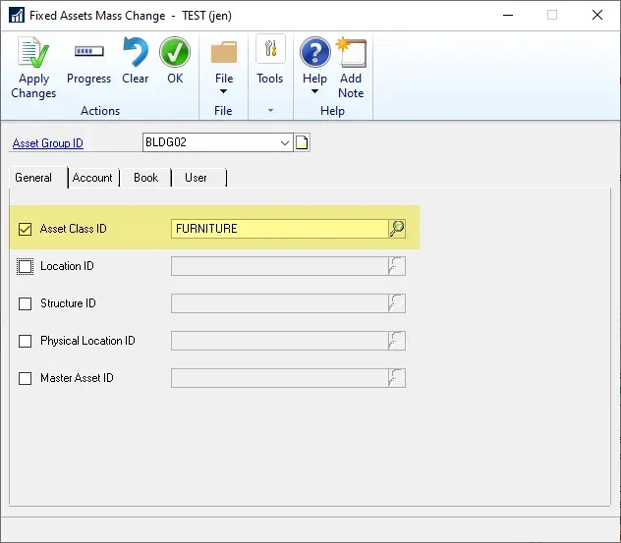Select the User tab
The height and width of the screenshot is (543, 621).
point(196,178)
